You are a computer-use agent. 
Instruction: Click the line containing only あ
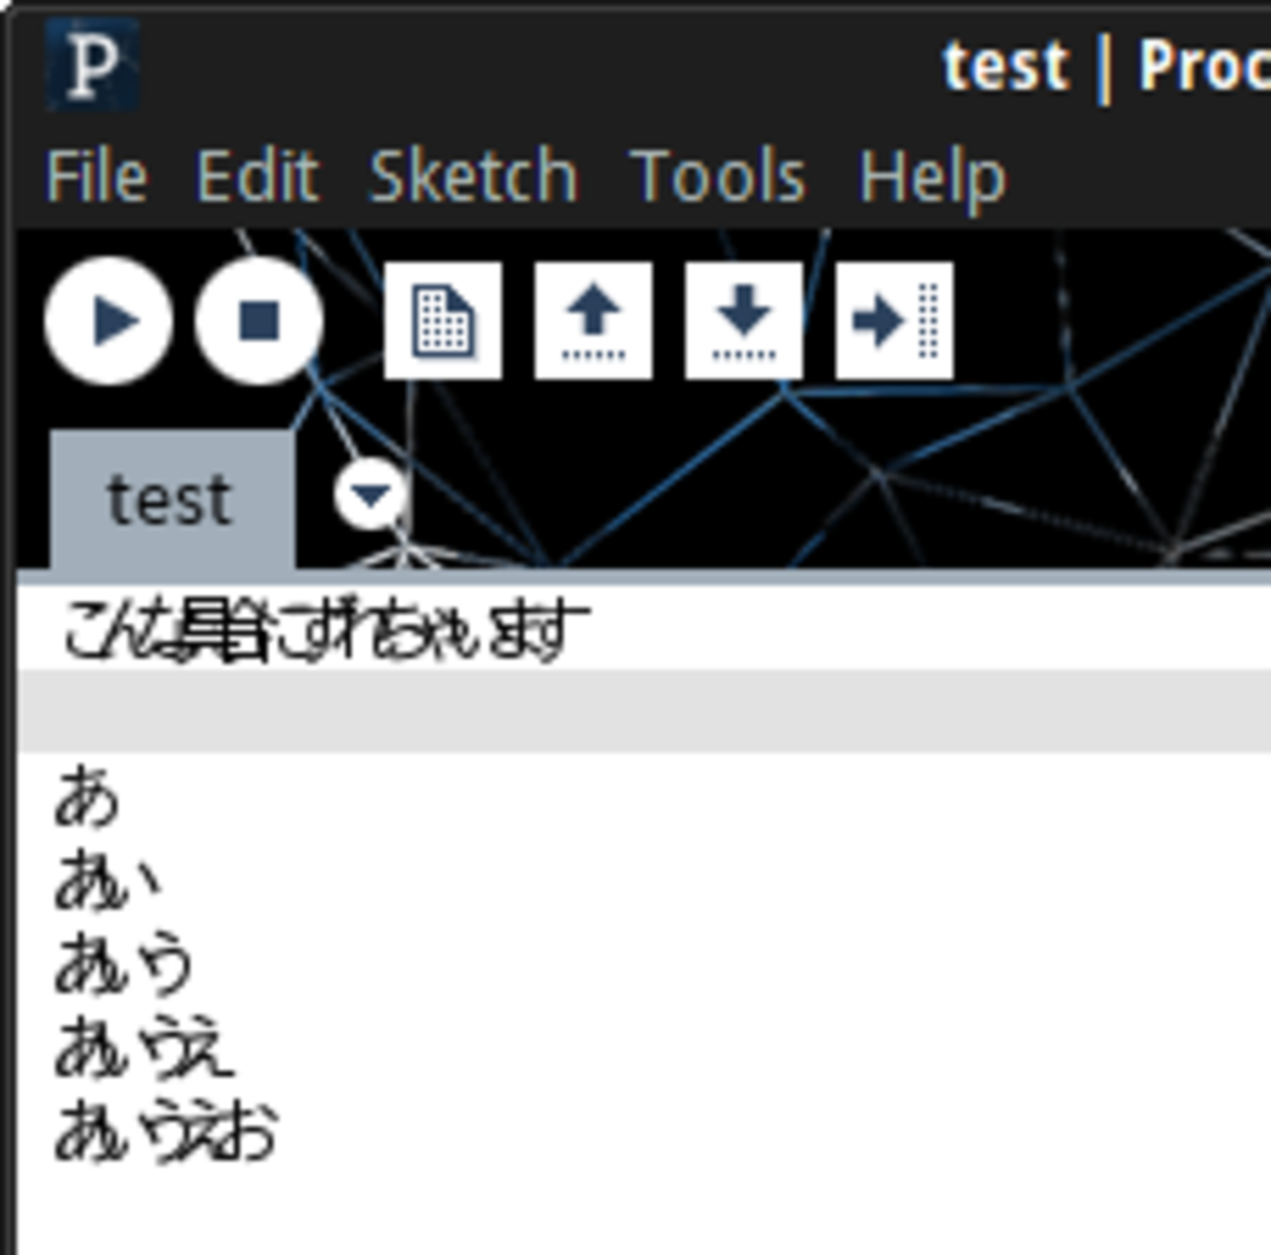(88, 797)
